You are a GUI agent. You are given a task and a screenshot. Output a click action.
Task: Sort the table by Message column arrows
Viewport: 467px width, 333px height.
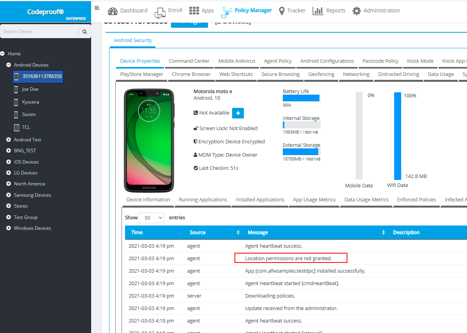(383, 233)
